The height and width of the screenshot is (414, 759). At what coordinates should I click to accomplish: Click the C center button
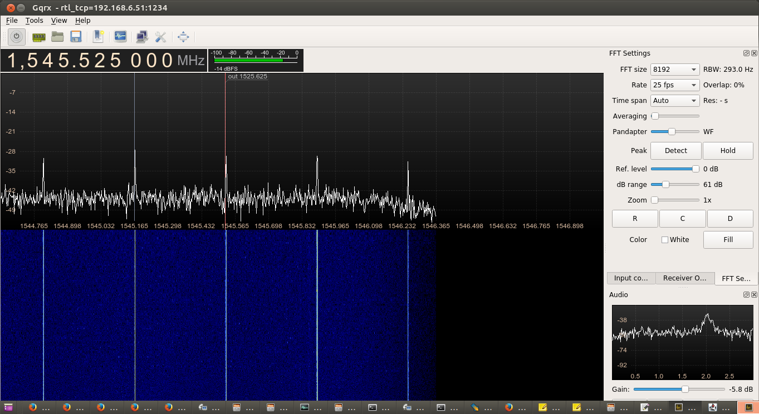pyautogui.click(x=682, y=219)
